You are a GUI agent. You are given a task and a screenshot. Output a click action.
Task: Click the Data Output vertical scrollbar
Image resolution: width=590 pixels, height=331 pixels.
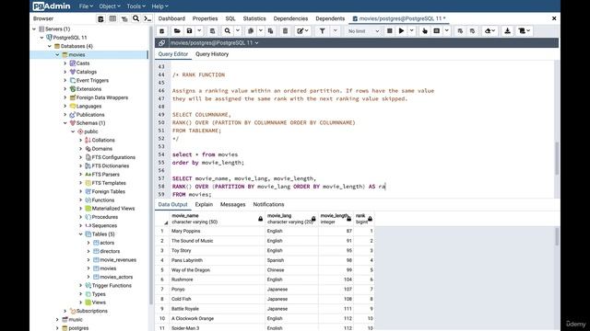tap(557, 237)
